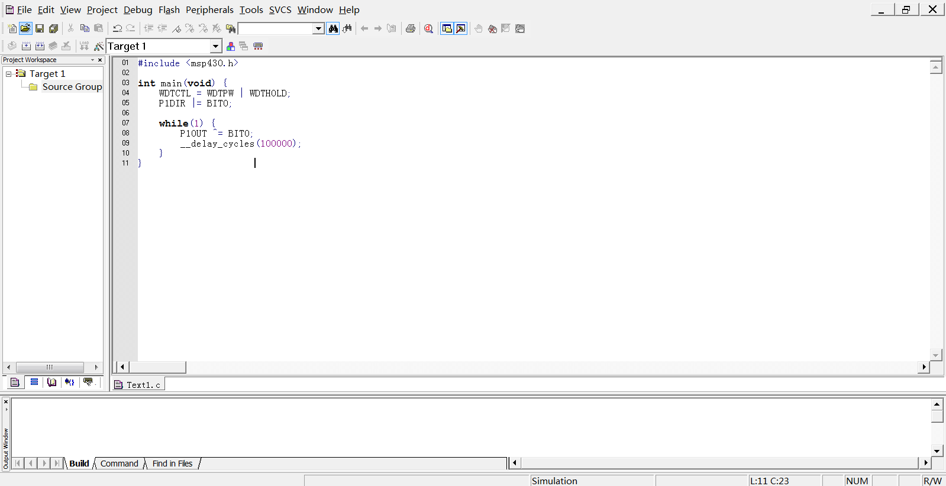Open Options for Target wand icon
946x486 pixels.
(x=98, y=46)
